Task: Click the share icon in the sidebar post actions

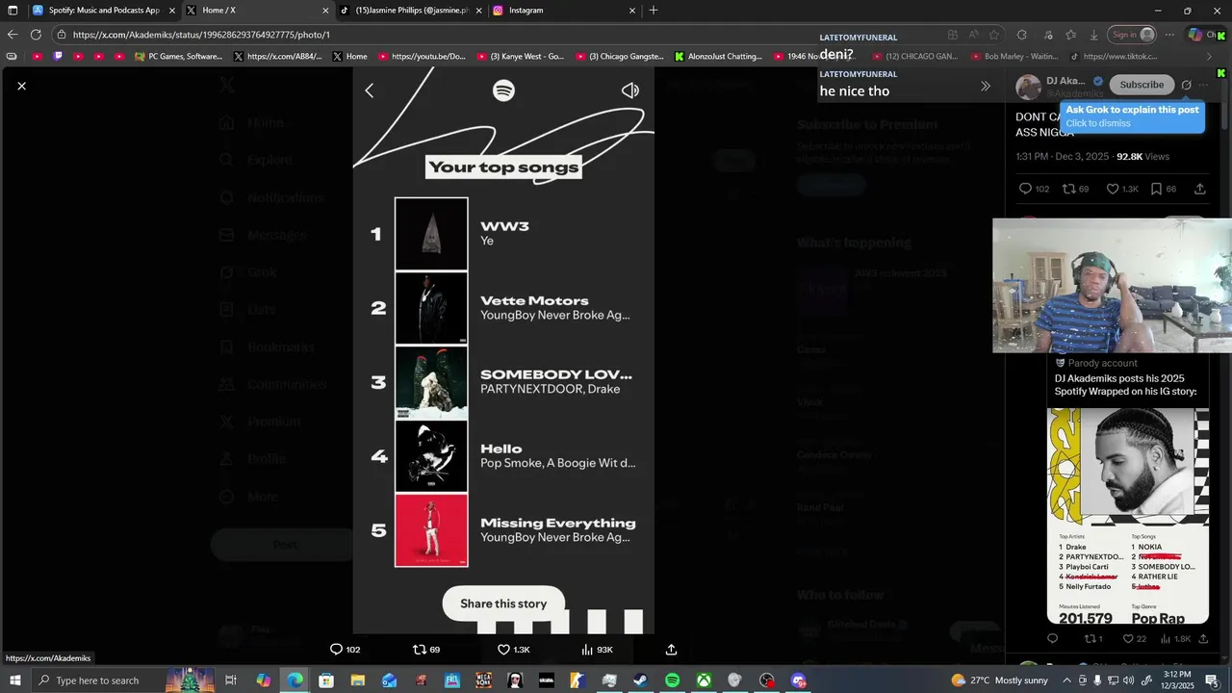Action: [x=1200, y=190]
